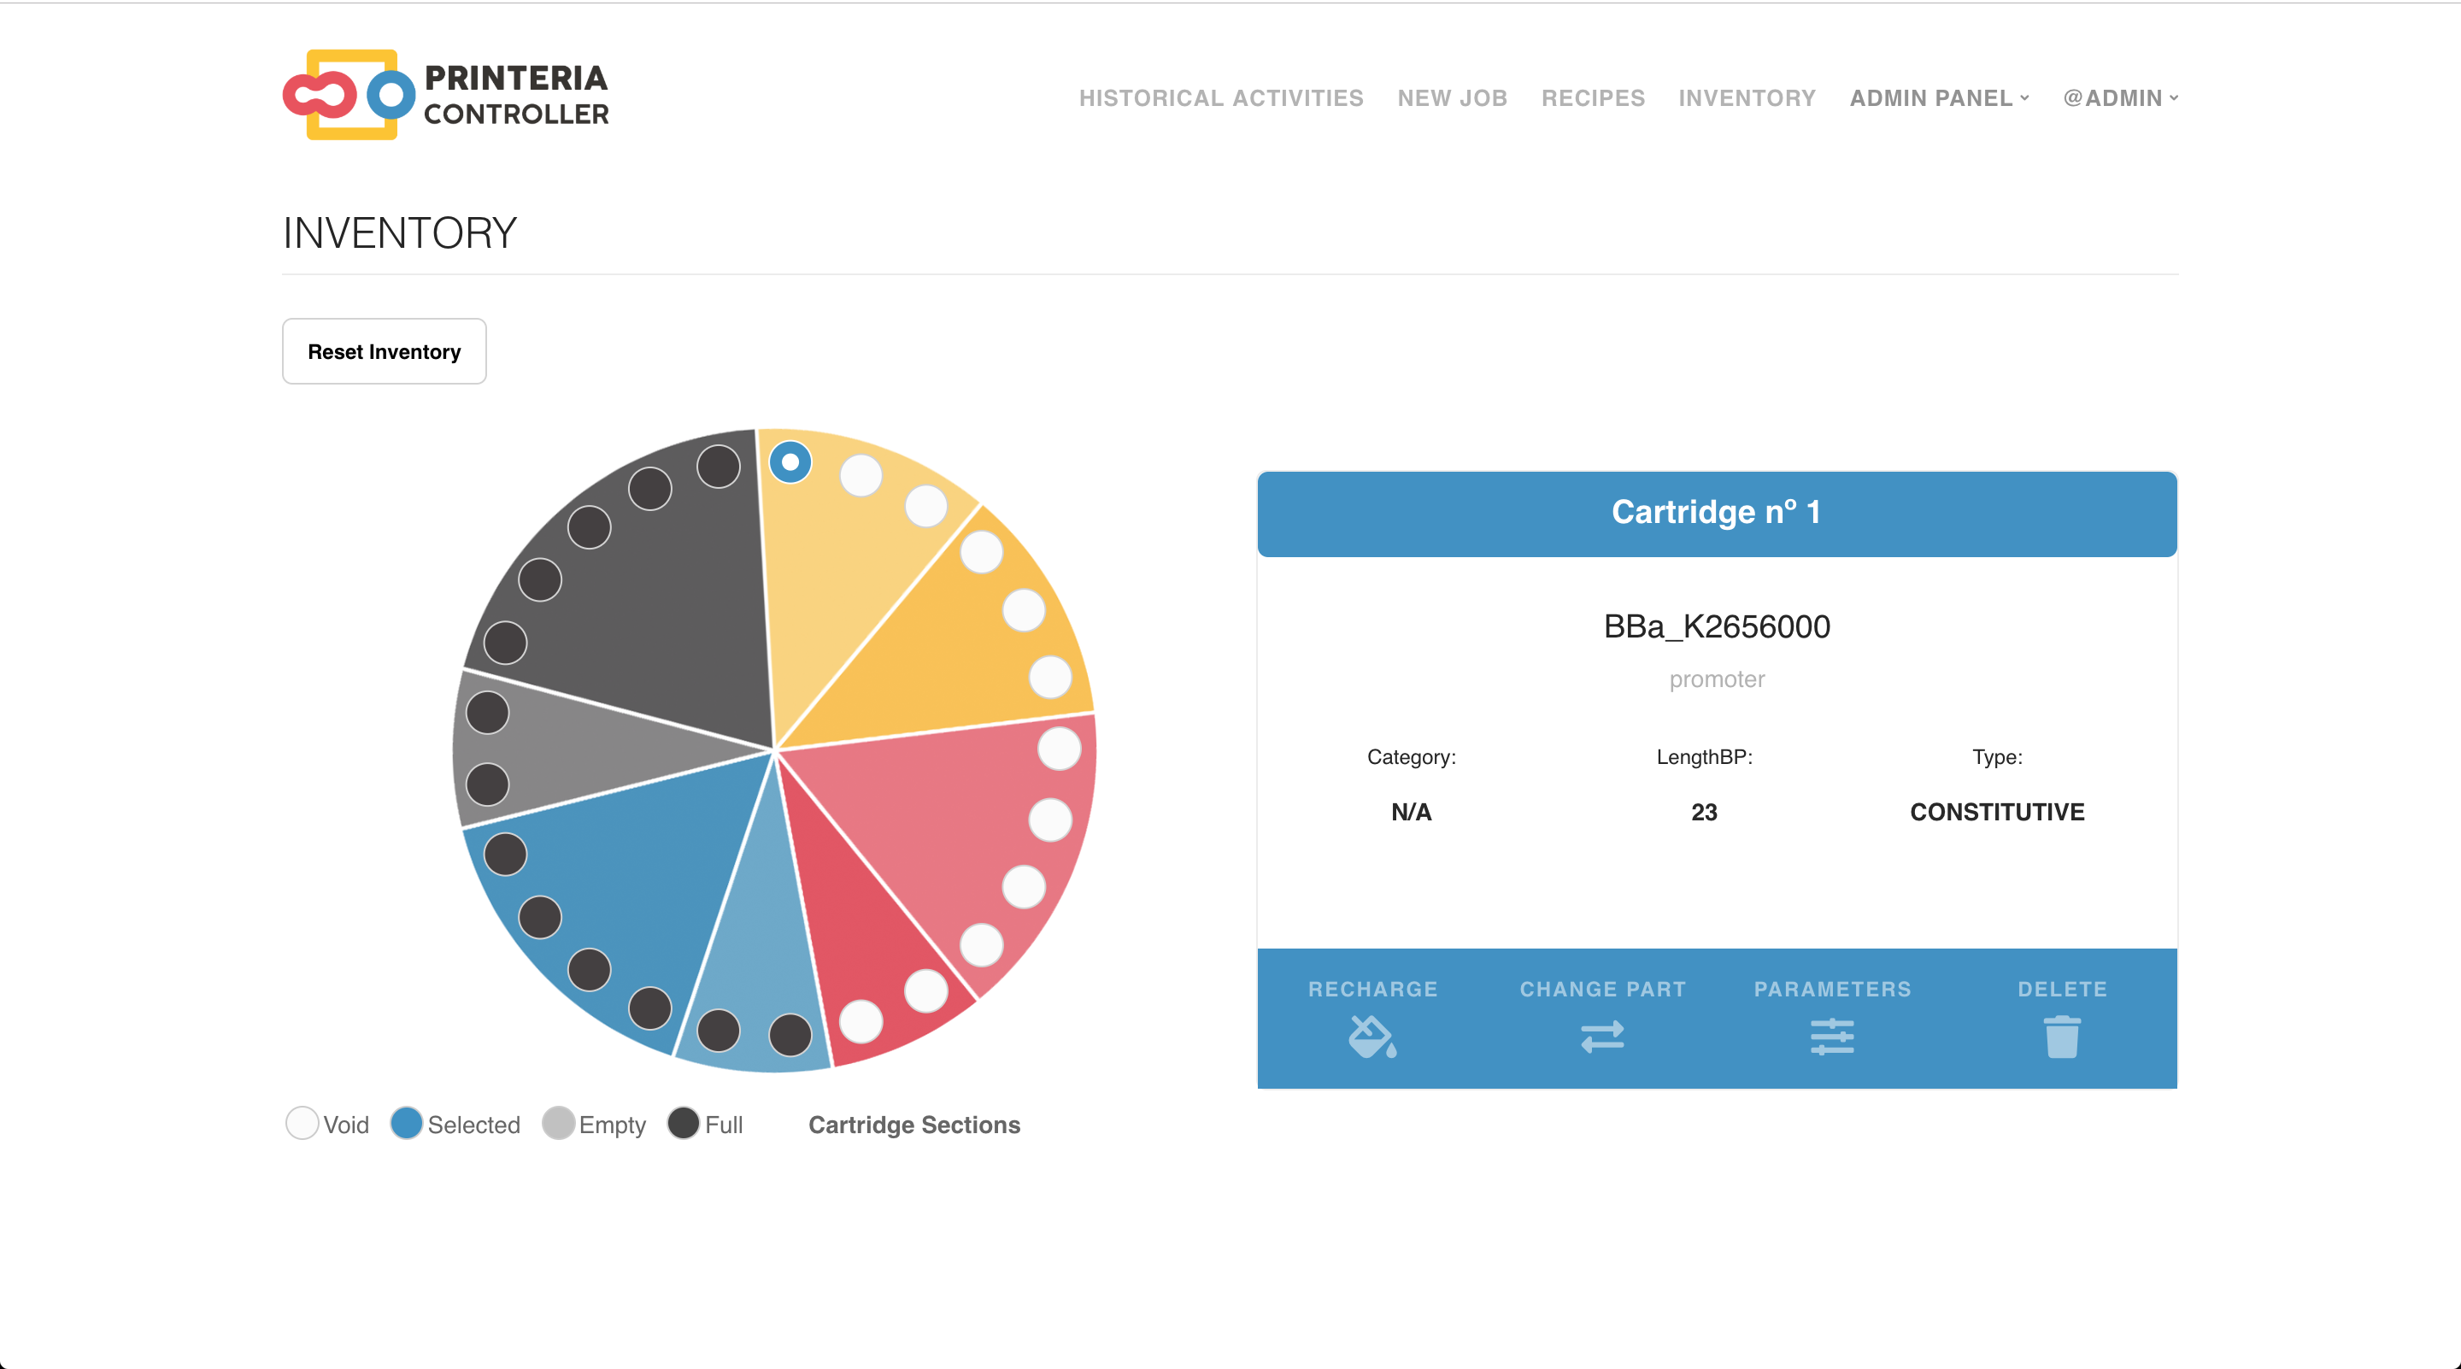Open the Recipes menu item
The image size is (2461, 1369).
[x=1593, y=97]
